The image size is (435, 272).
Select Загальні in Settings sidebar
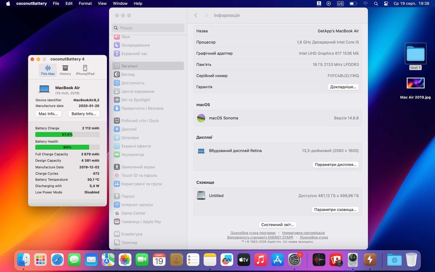148,66
